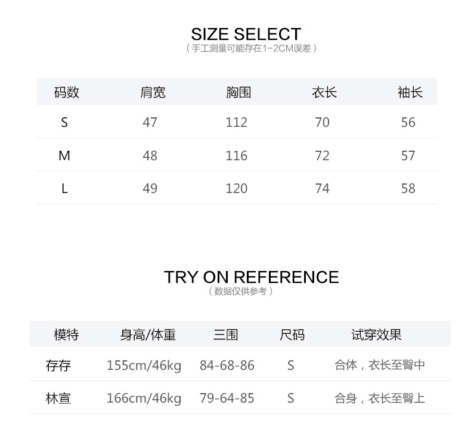Click the TRY ON REFERENCE heading
The height and width of the screenshot is (433, 471).
pos(251,277)
